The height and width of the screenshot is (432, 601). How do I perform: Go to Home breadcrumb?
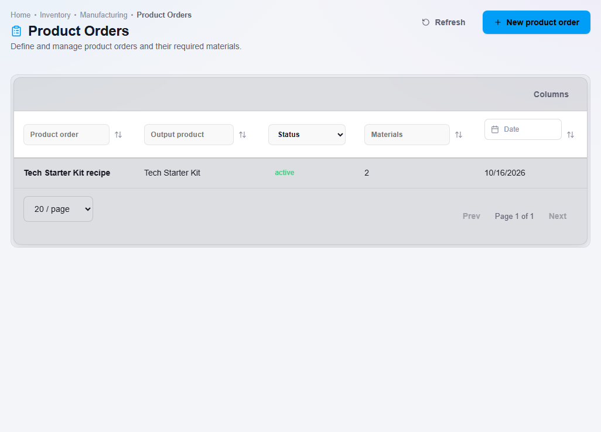pos(21,15)
